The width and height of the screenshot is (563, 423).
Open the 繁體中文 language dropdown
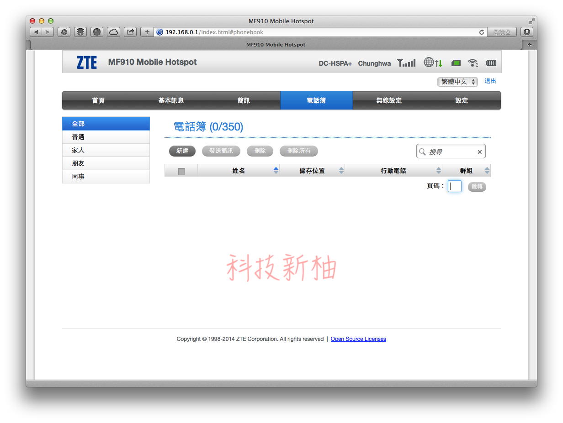click(457, 82)
